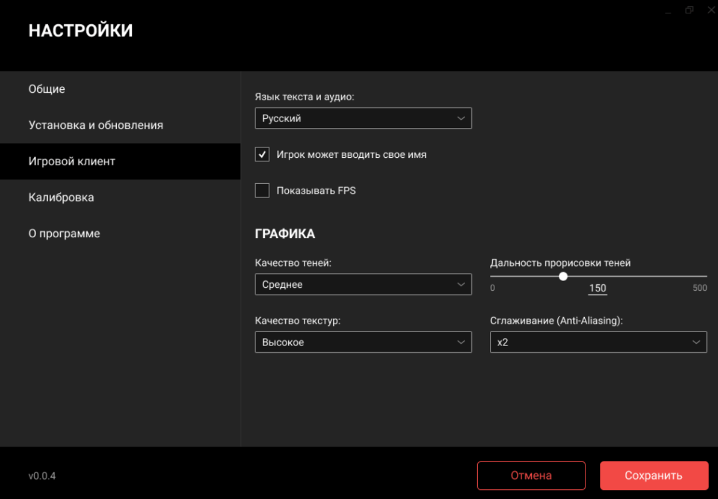
Task: Click the shadow draw distance slider handle
Action: pos(563,276)
